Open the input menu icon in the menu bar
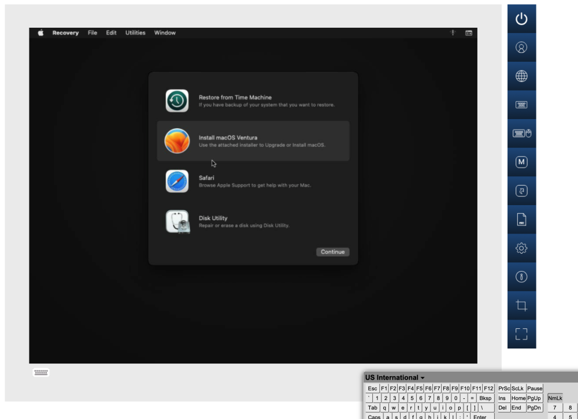Image resolution: width=578 pixels, height=419 pixels. pyautogui.click(x=469, y=33)
